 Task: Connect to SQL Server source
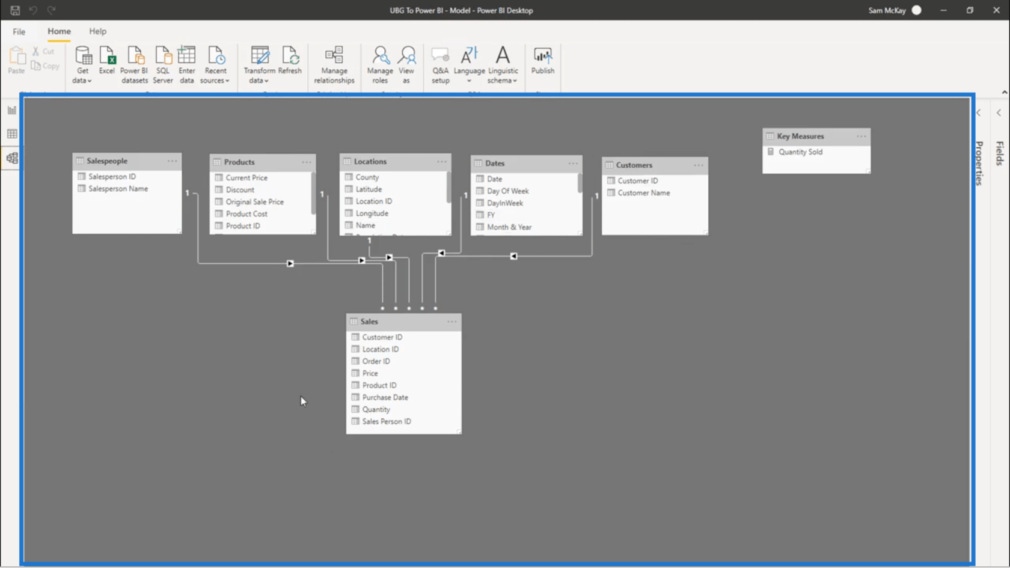pyautogui.click(x=163, y=65)
